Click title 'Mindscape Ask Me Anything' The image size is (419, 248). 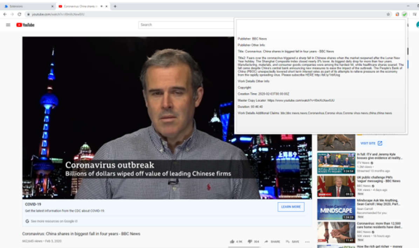[x=378, y=202]
